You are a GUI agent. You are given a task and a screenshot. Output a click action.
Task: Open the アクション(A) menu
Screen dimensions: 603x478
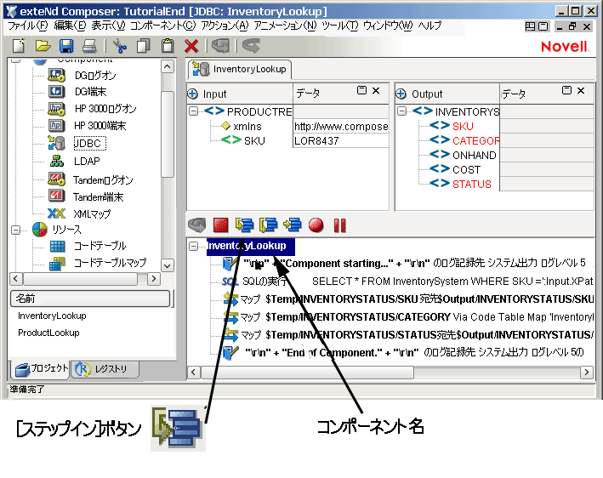click(x=225, y=26)
